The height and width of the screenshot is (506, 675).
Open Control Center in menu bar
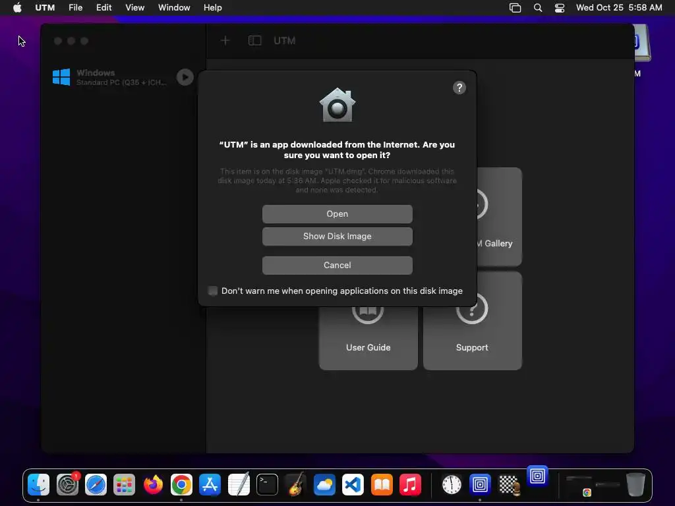559,8
